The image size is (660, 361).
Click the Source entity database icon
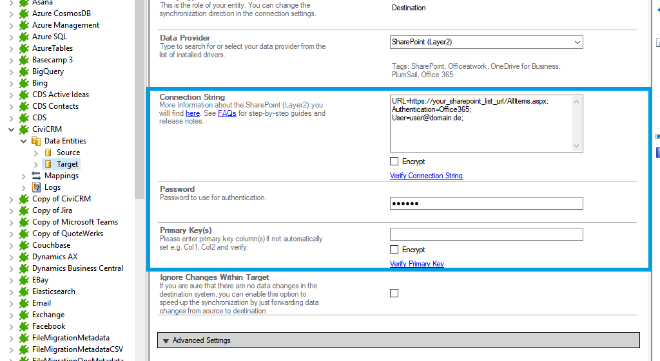(48, 153)
